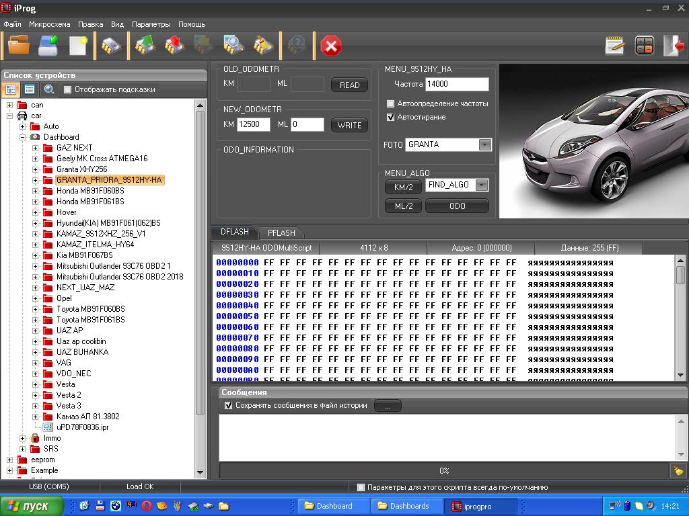
Task: Click the chip with green arrow icon
Action: click(145, 46)
